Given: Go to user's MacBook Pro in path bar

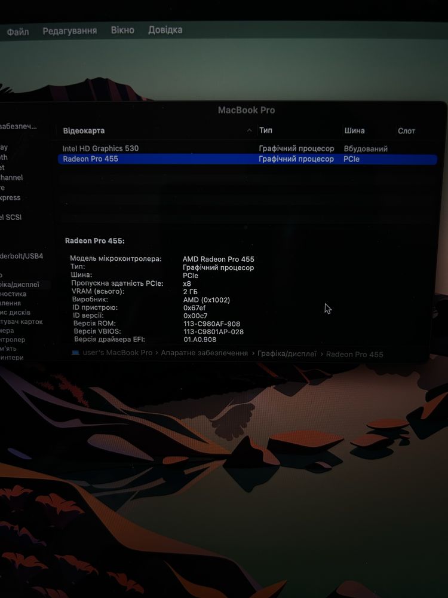Looking at the screenshot, I should 117,353.
